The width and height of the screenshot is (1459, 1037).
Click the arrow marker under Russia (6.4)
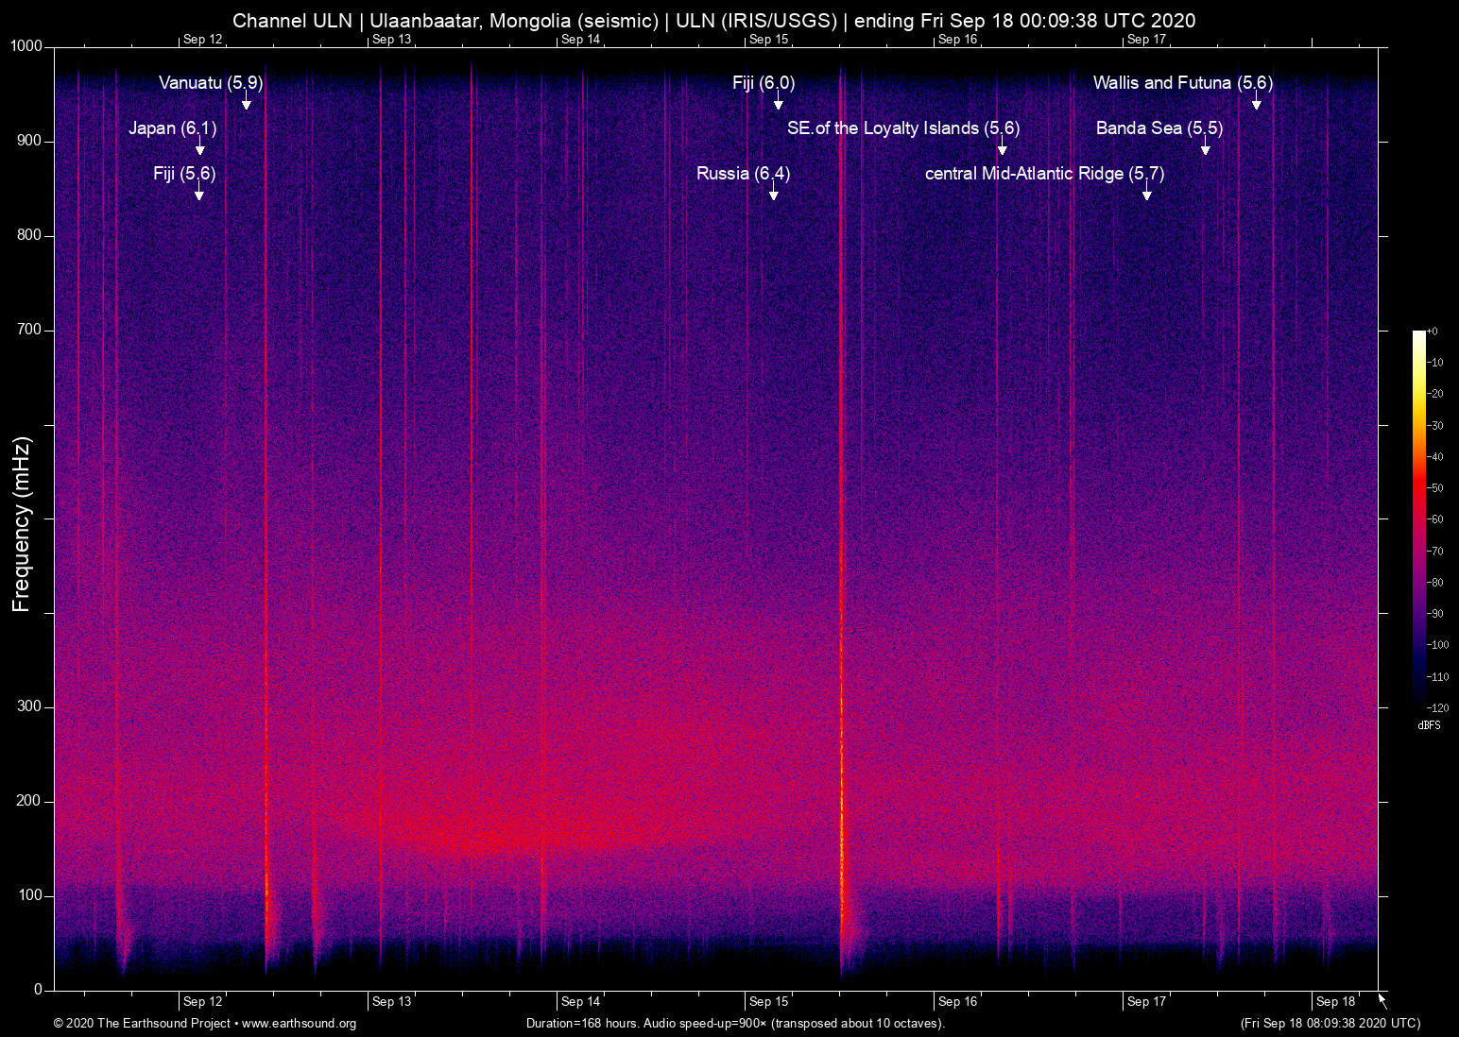coord(774,192)
